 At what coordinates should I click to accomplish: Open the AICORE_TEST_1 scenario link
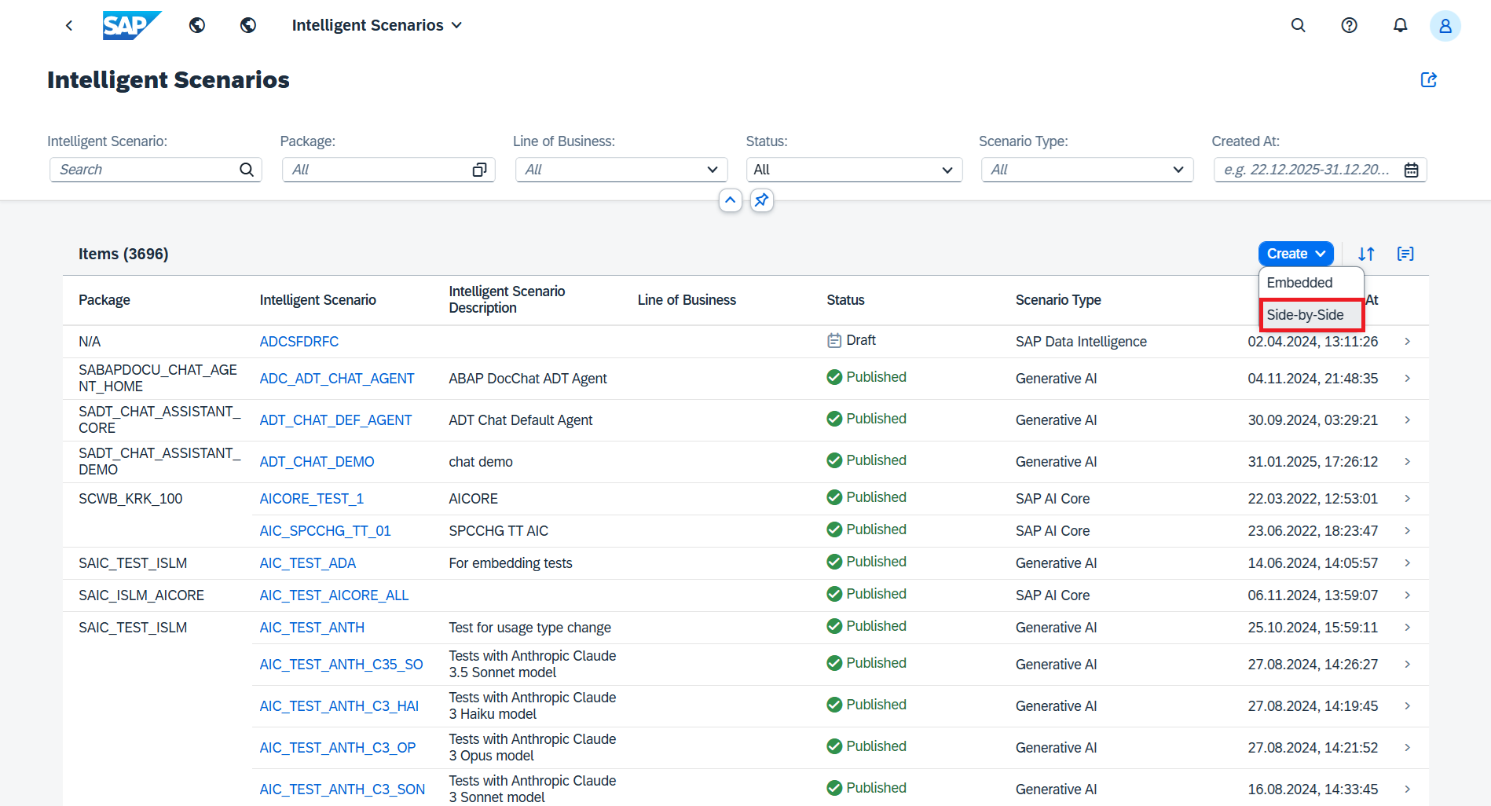(312, 499)
